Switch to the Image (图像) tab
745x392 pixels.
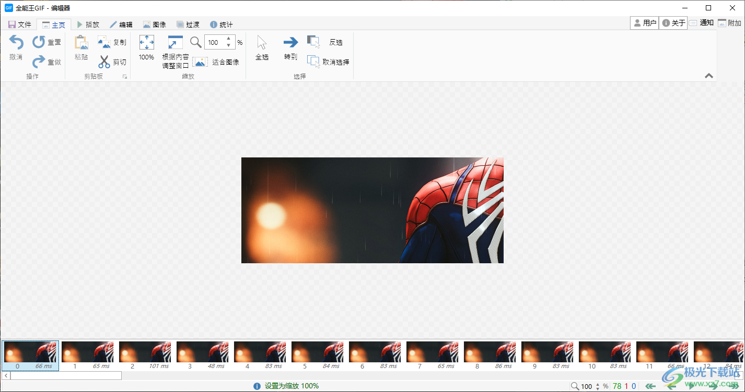(155, 24)
